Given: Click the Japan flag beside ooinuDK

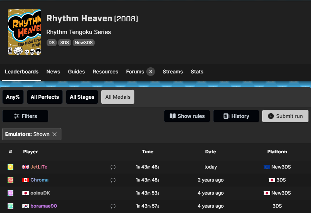Looking at the screenshot, I should (26, 193).
